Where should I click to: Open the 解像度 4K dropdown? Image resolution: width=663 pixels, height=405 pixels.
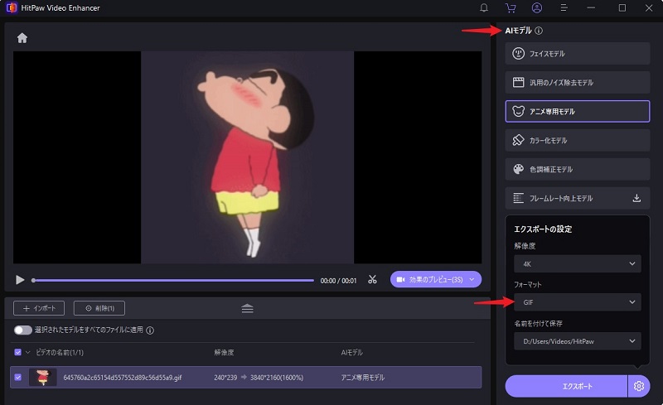click(x=577, y=264)
